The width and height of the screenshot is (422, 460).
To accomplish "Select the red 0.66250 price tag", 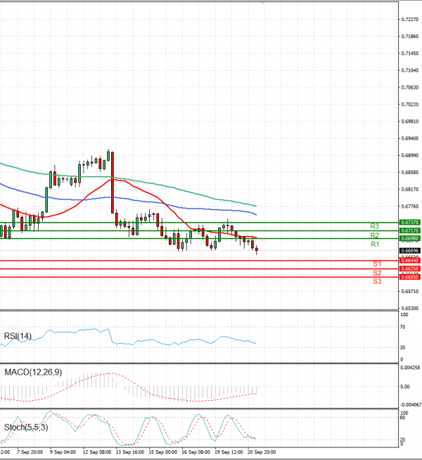I will tap(409, 269).
